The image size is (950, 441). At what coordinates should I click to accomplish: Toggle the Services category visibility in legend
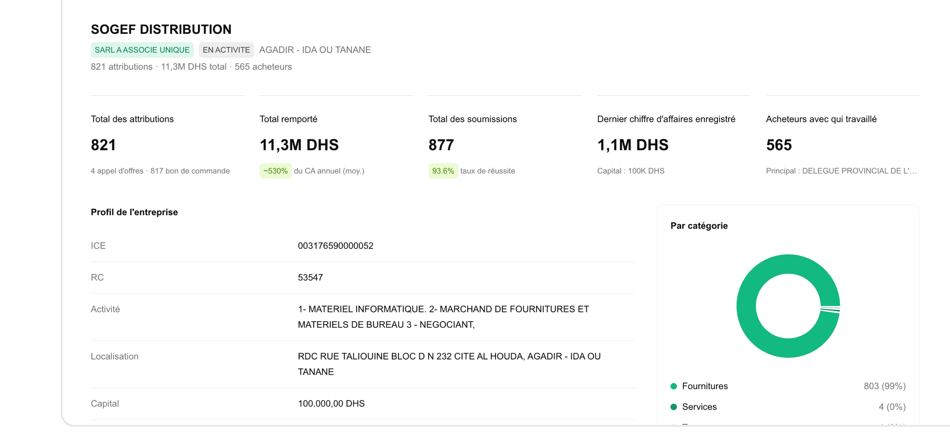[699, 406]
